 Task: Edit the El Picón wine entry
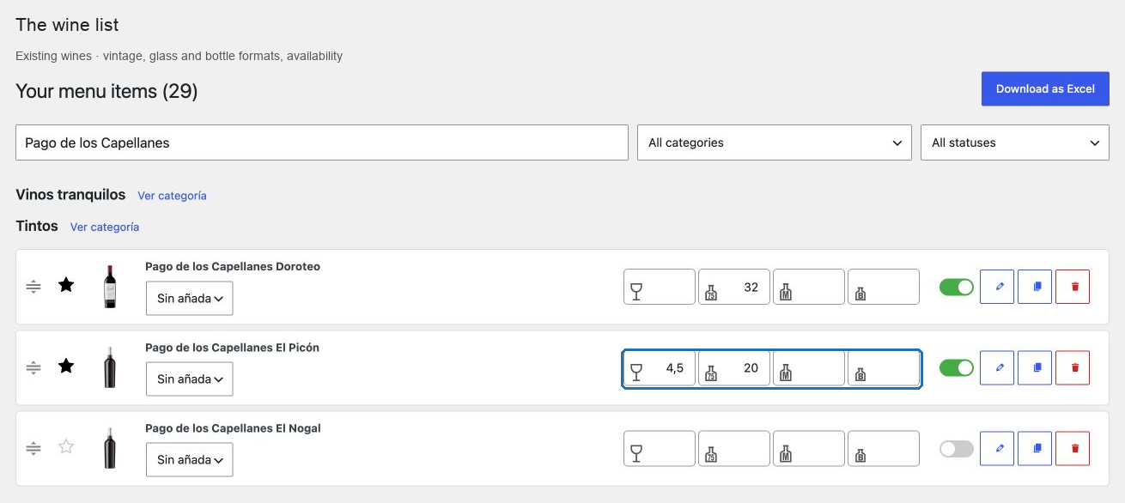[x=997, y=367]
